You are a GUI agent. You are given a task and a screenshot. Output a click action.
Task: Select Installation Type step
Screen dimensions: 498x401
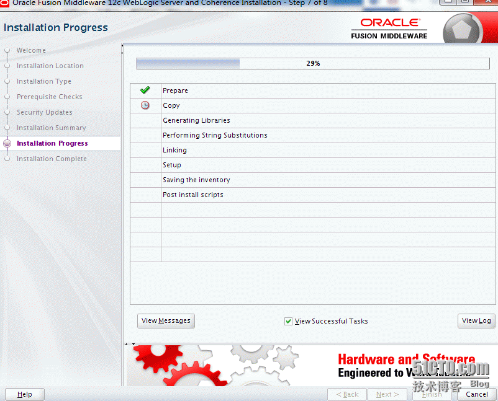point(44,81)
